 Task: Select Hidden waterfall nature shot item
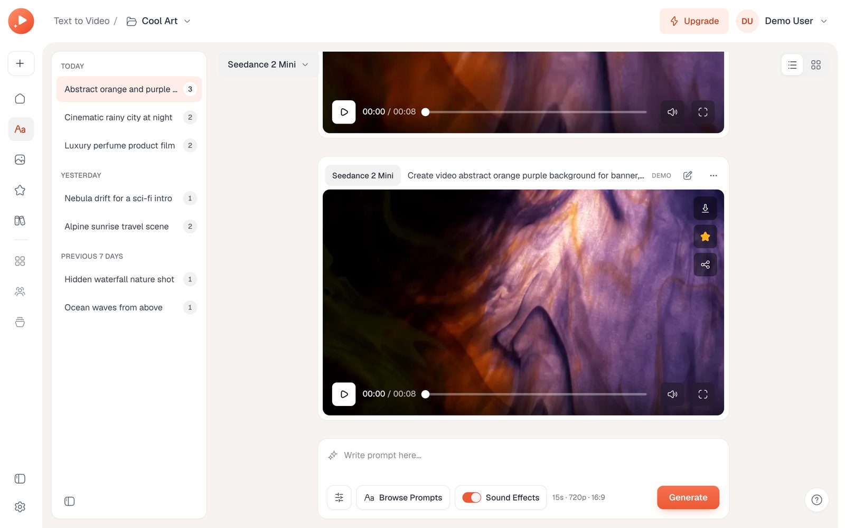pos(129,279)
